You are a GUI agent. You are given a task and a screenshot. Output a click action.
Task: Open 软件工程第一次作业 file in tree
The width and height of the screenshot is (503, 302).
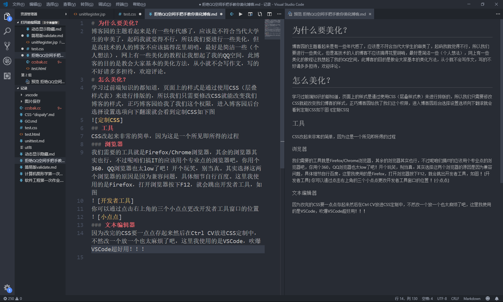(40, 180)
